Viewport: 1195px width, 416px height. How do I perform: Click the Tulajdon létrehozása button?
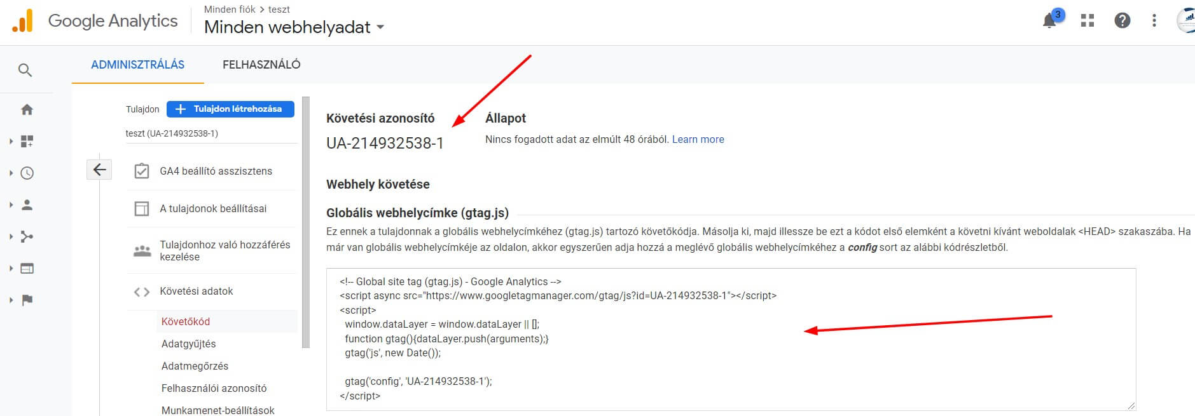(x=230, y=109)
